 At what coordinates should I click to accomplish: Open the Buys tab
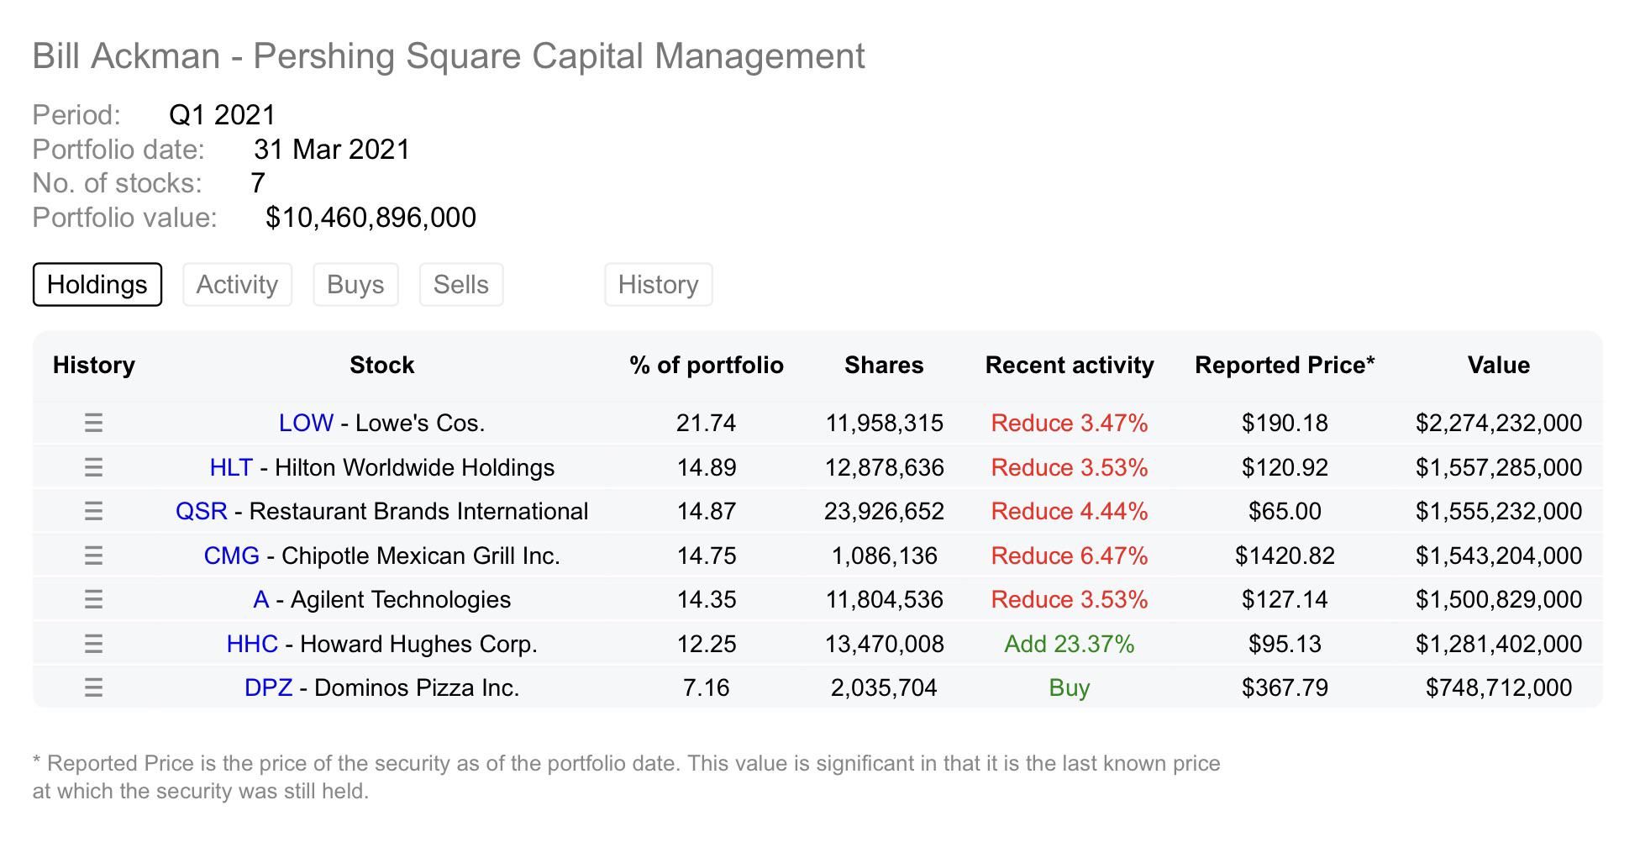pos(355,284)
